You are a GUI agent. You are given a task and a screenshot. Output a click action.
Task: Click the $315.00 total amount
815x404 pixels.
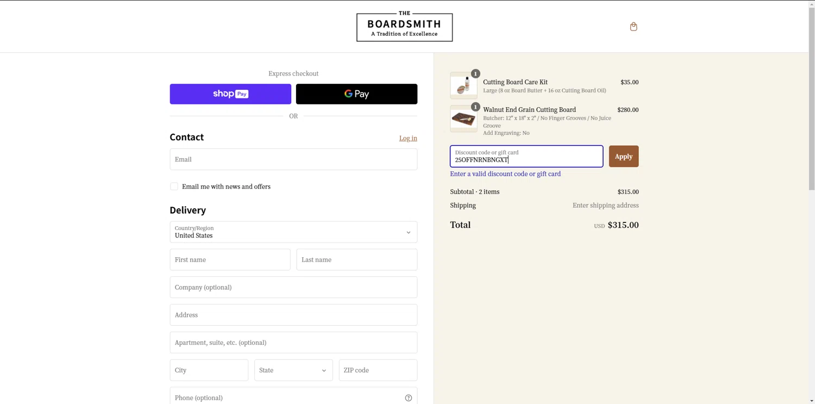coord(623,225)
